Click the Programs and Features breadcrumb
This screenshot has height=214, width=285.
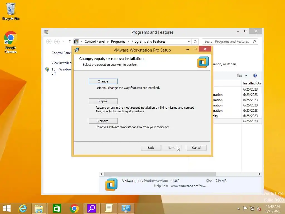[149, 42]
